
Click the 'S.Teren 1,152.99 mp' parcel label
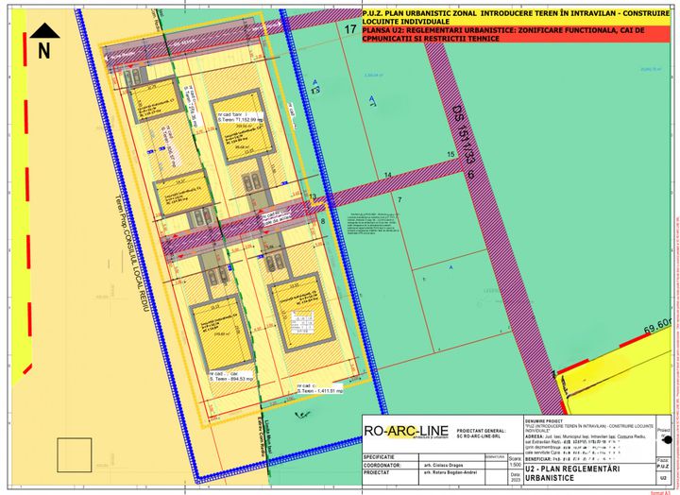(x=239, y=121)
